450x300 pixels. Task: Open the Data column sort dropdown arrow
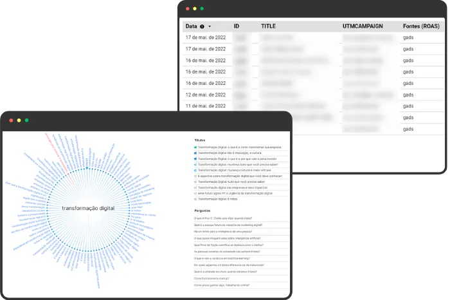tap(210, 26)
